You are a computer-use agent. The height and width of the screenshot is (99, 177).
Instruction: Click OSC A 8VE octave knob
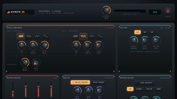pos(22,45)
